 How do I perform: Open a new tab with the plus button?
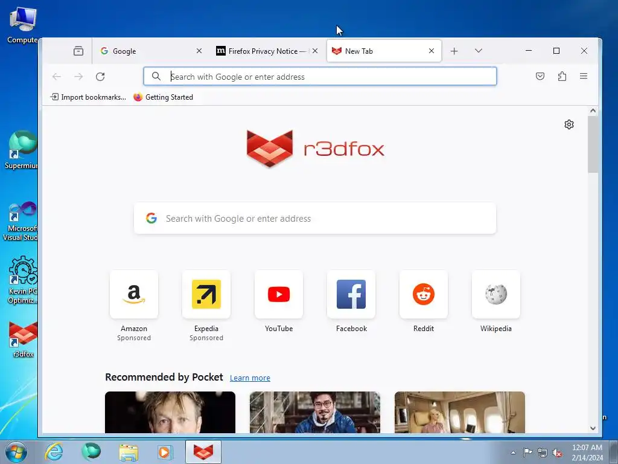454,51
